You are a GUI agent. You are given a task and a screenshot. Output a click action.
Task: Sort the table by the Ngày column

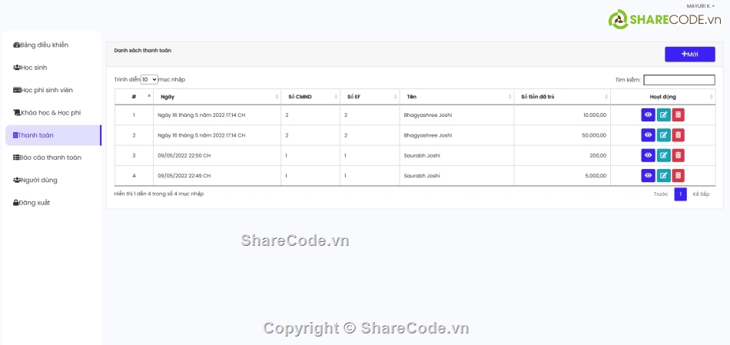tap(217, 97)
